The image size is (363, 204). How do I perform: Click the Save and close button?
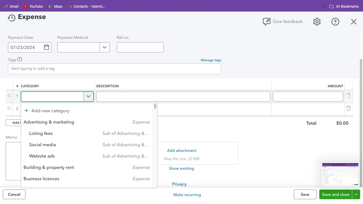[x=335, y=194]
